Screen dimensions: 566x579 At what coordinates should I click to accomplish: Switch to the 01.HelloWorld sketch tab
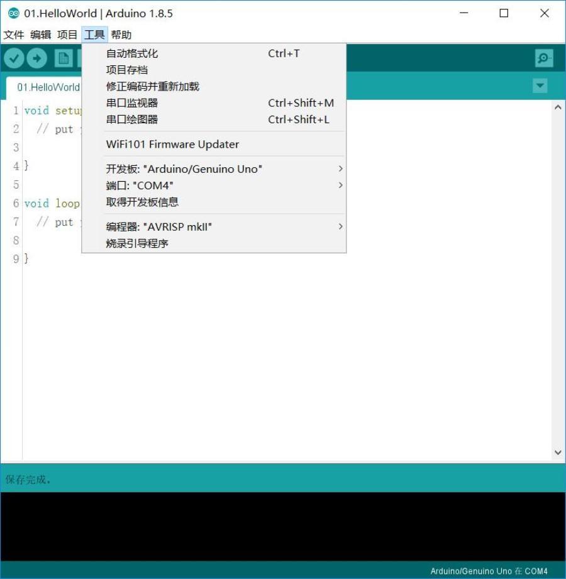(x=48, y=87)
